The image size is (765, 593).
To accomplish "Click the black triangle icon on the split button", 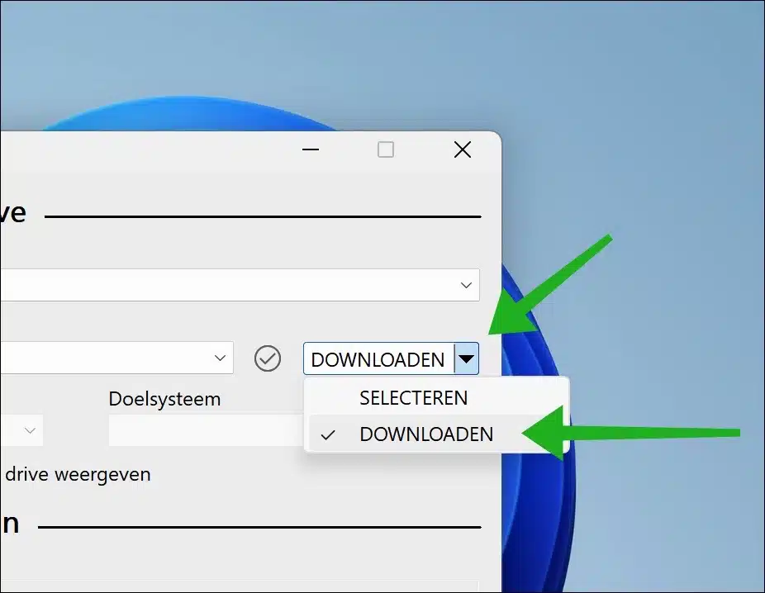I will pos(467,358).
